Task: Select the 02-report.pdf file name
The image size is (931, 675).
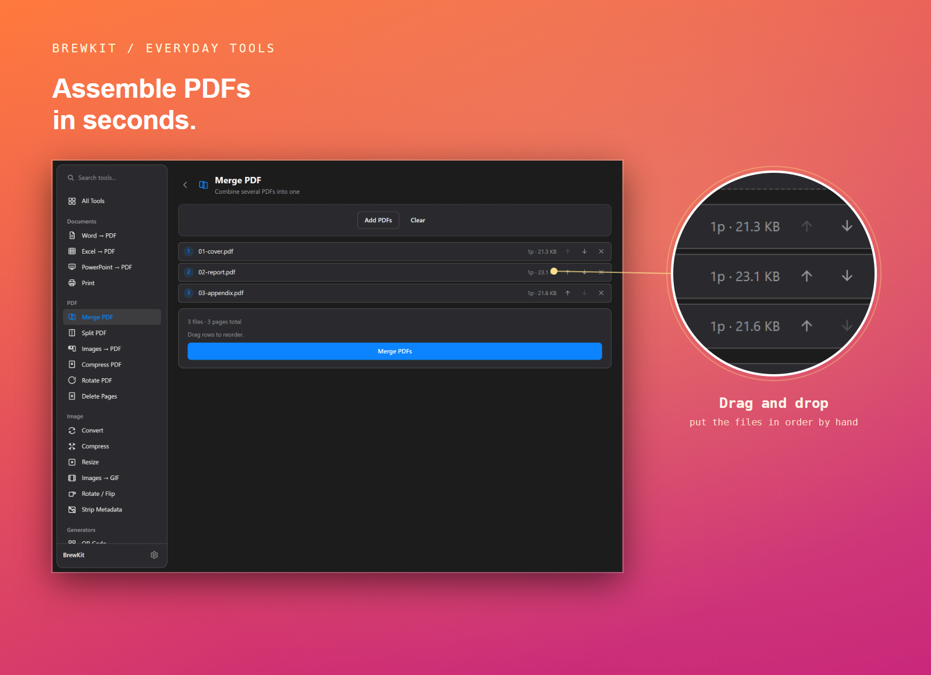Action: tap(217, 272)
